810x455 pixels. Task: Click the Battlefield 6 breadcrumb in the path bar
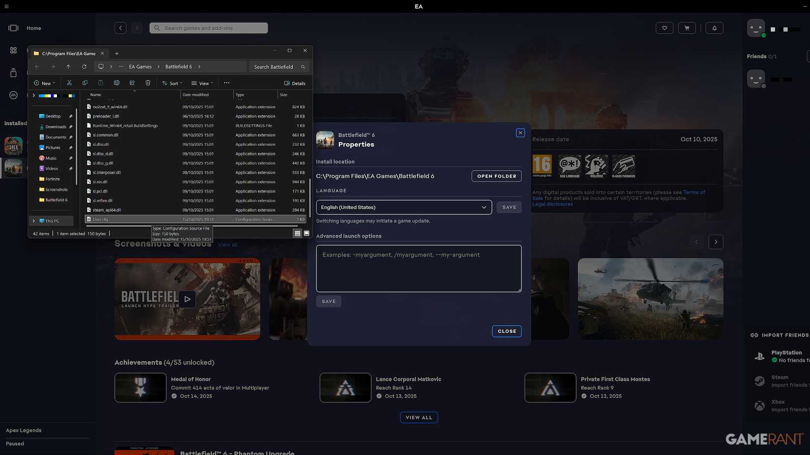click(179, 66)
